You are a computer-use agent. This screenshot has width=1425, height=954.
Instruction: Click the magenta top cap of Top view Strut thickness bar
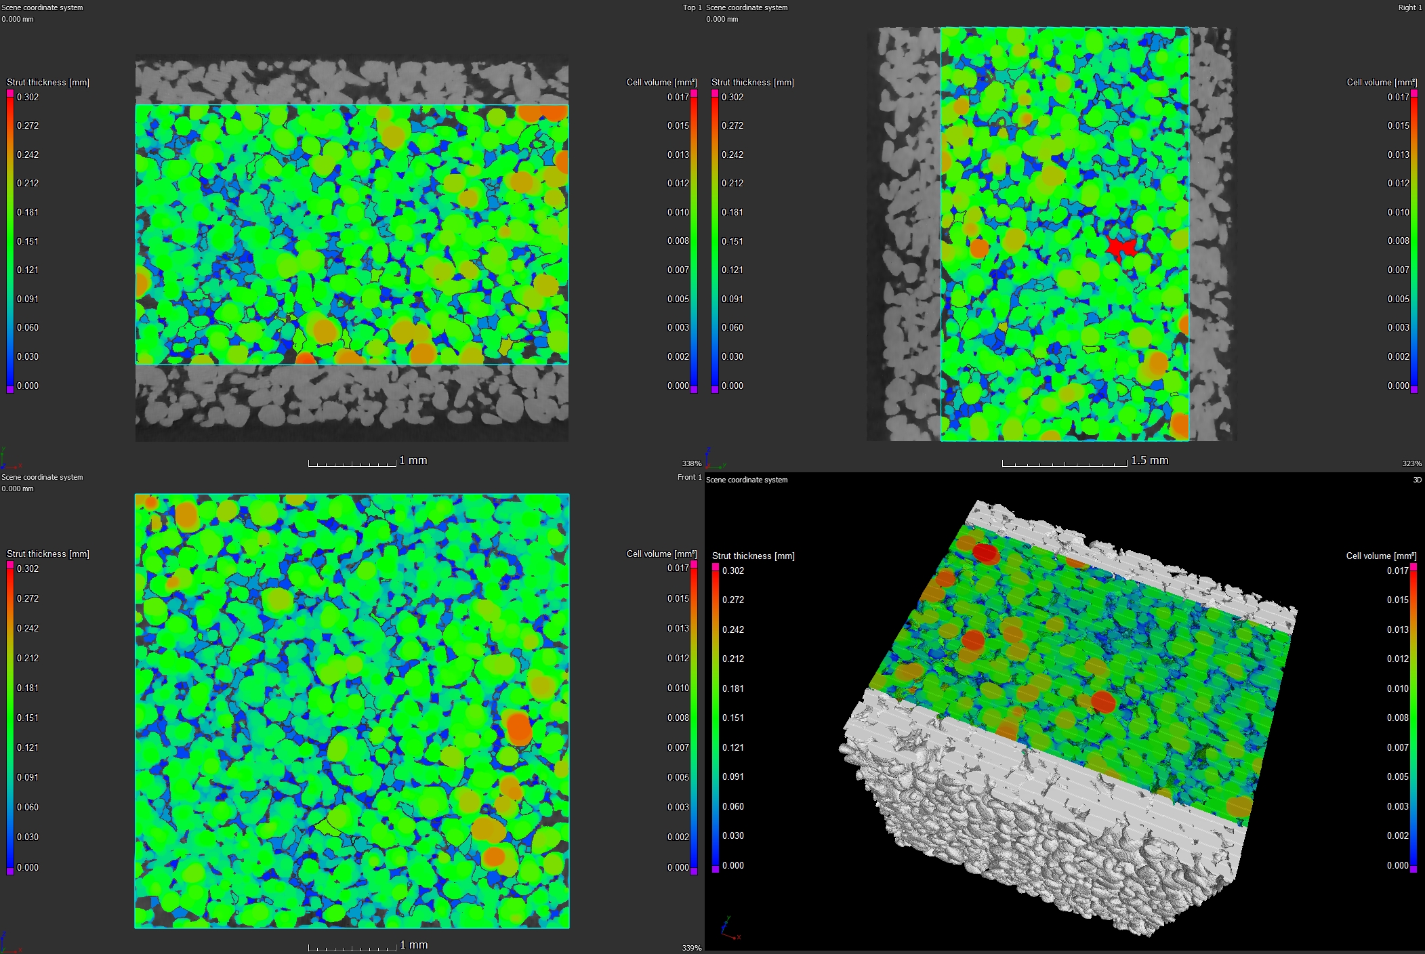pos(10,93)
